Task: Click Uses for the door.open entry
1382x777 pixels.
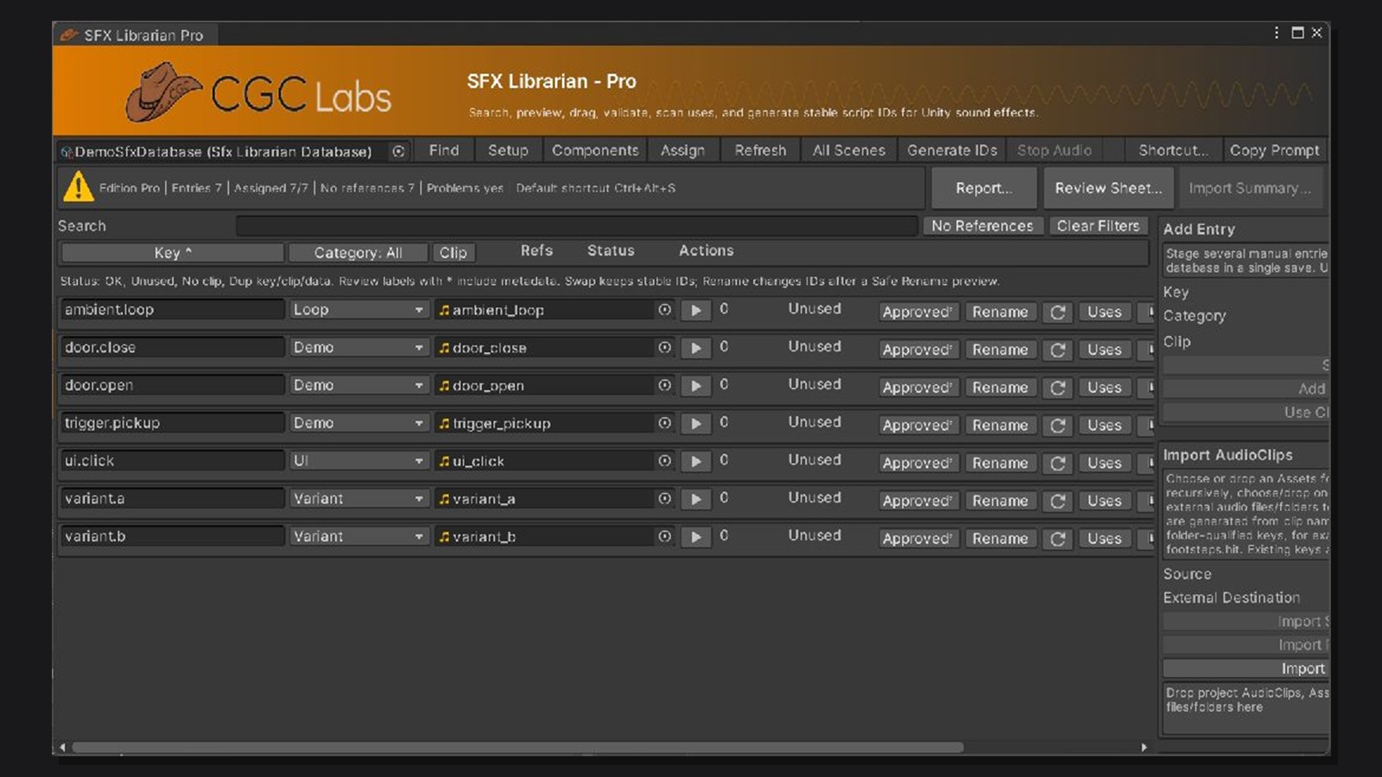Action: point(1104,388)
